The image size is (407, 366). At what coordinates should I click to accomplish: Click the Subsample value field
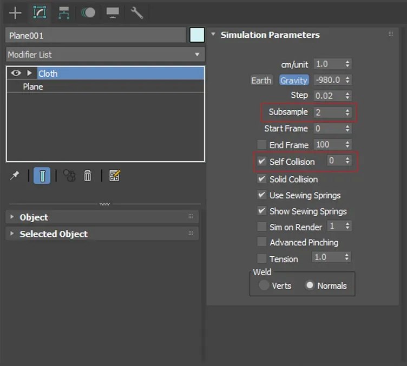click(329, 112)
